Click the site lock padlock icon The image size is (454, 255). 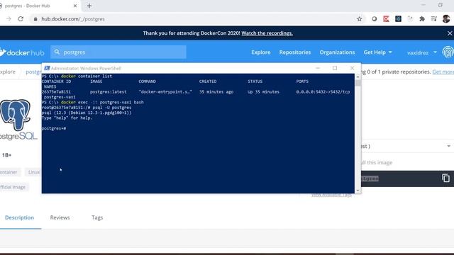click(35, 19)
